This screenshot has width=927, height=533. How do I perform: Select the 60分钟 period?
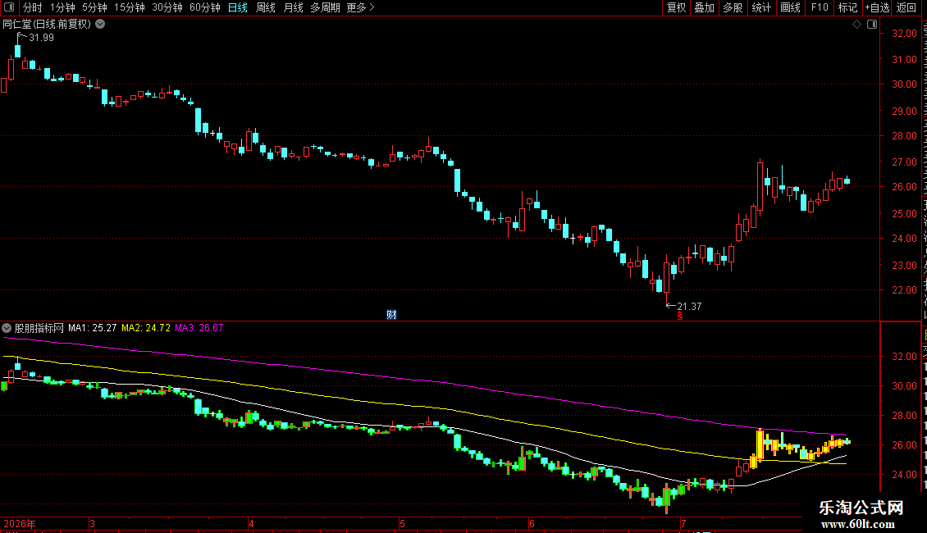pos(205,7)
